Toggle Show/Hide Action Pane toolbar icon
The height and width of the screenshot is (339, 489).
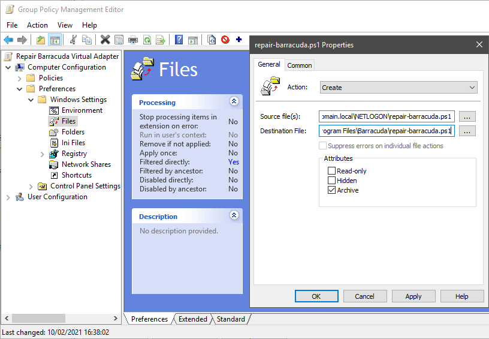click(193, 40)
